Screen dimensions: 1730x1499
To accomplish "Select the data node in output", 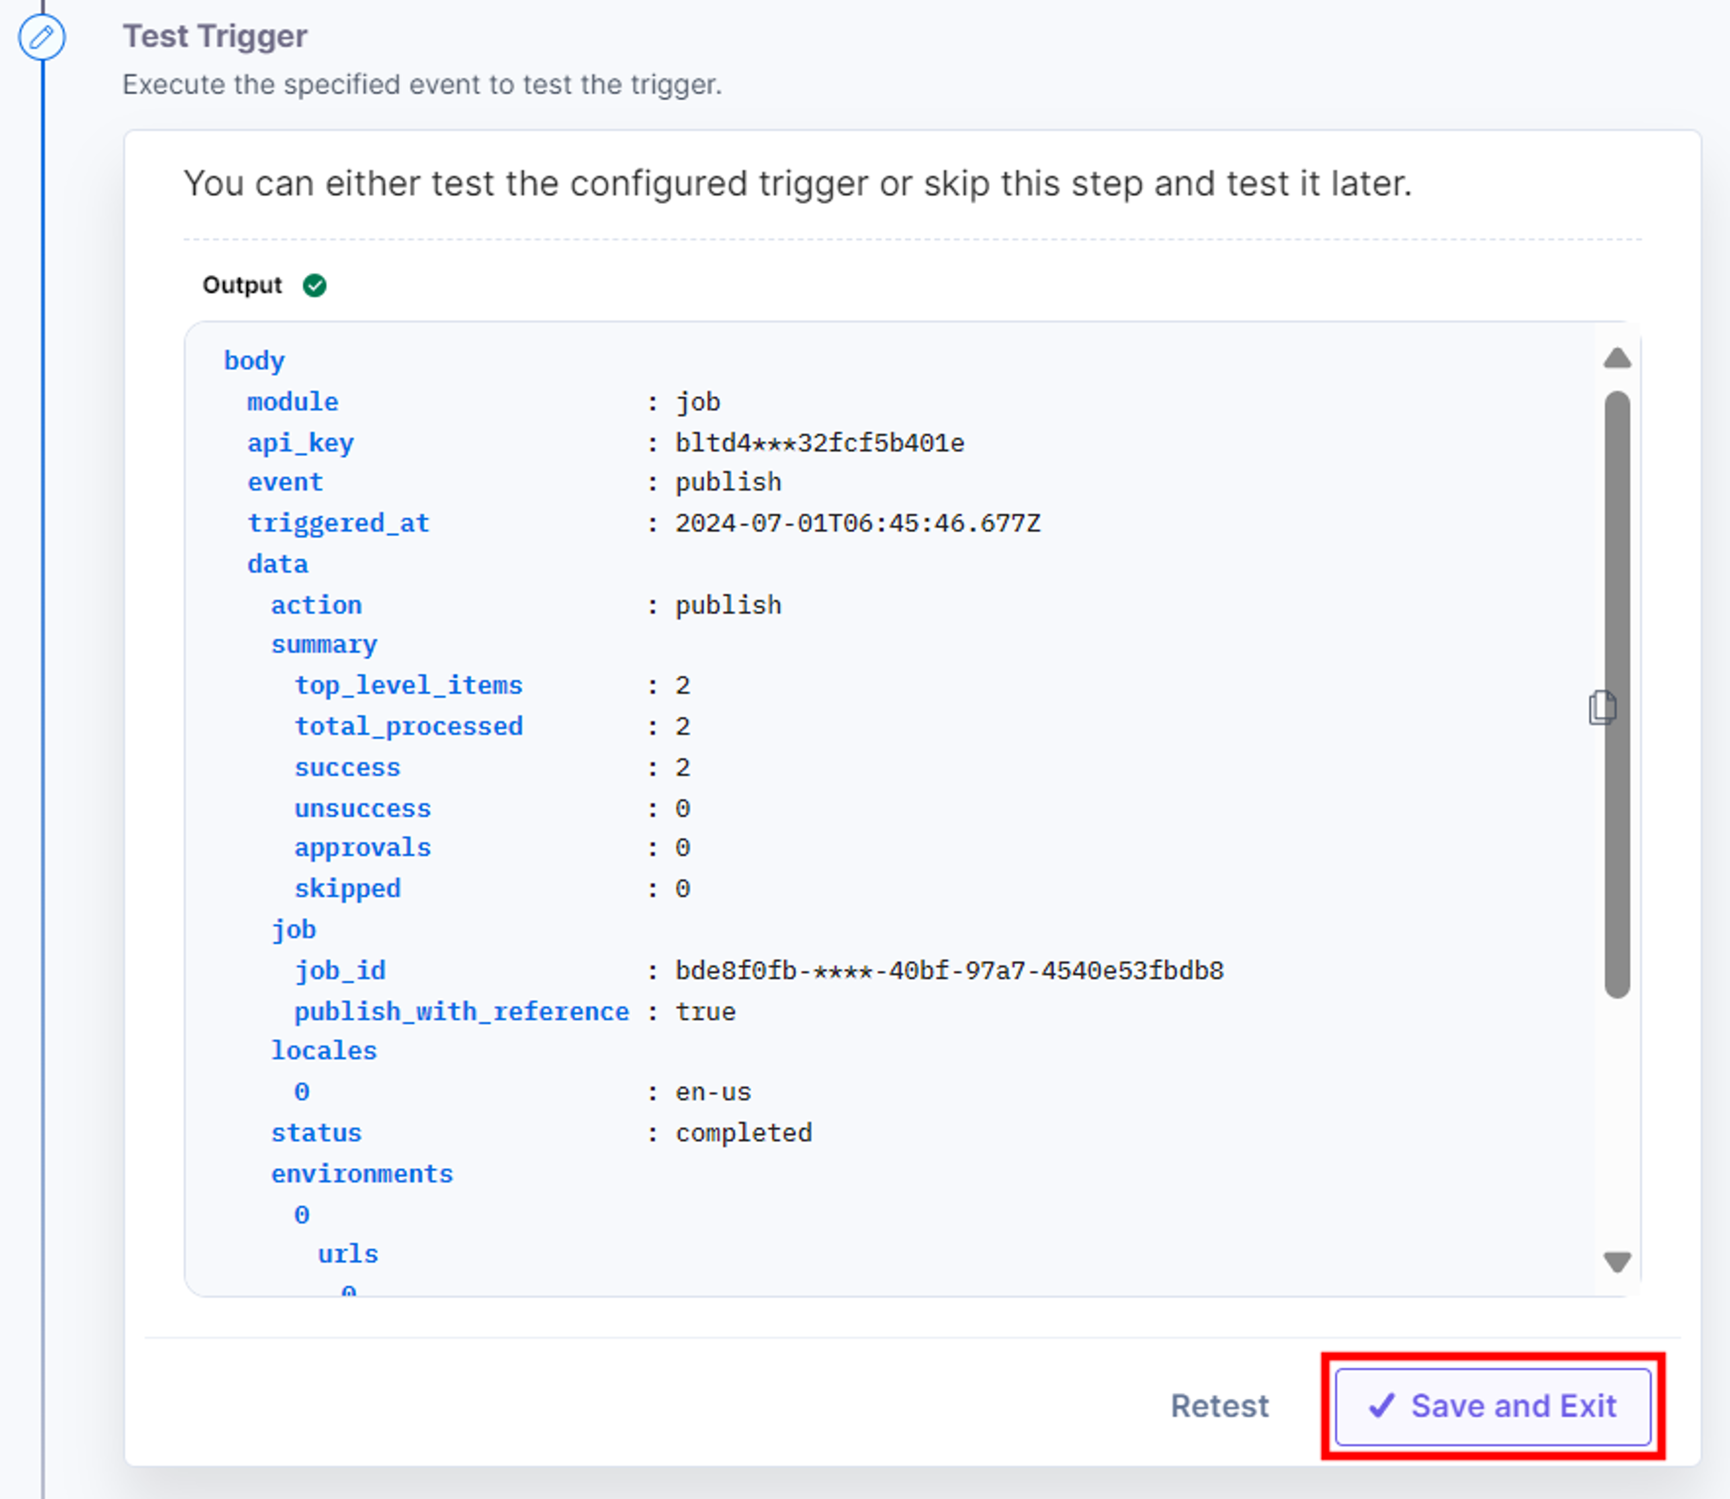I will (278, 564).
